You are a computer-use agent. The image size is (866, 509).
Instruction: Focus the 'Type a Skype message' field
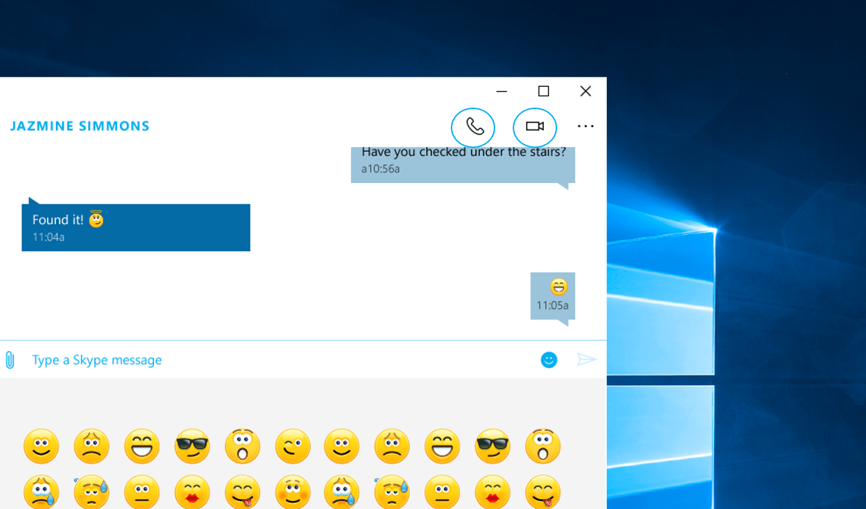[x=269, y=360]
